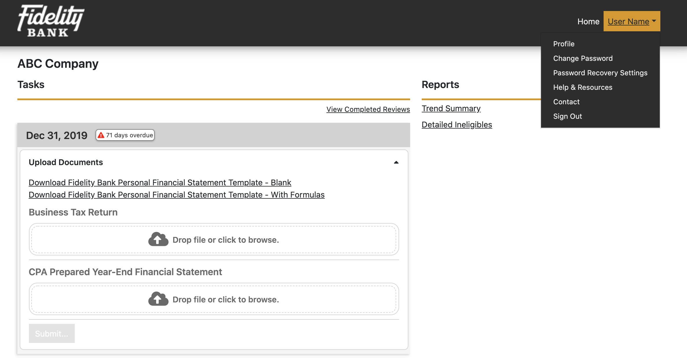Screen dimensions: 687x358
Task: Open Password Recovery Settings
Action: [600, 73]
